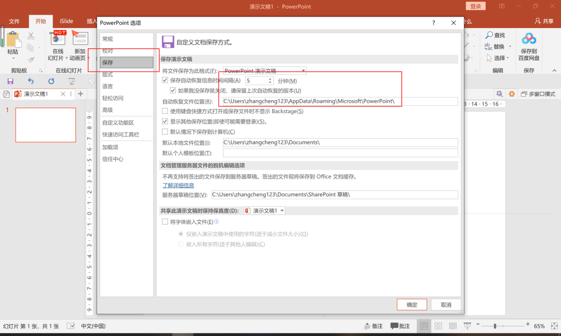The width and height of the screenshot is (561, 336).
Task: Toggle keep last autorecovered version checkbox
Action: [173, 90]
